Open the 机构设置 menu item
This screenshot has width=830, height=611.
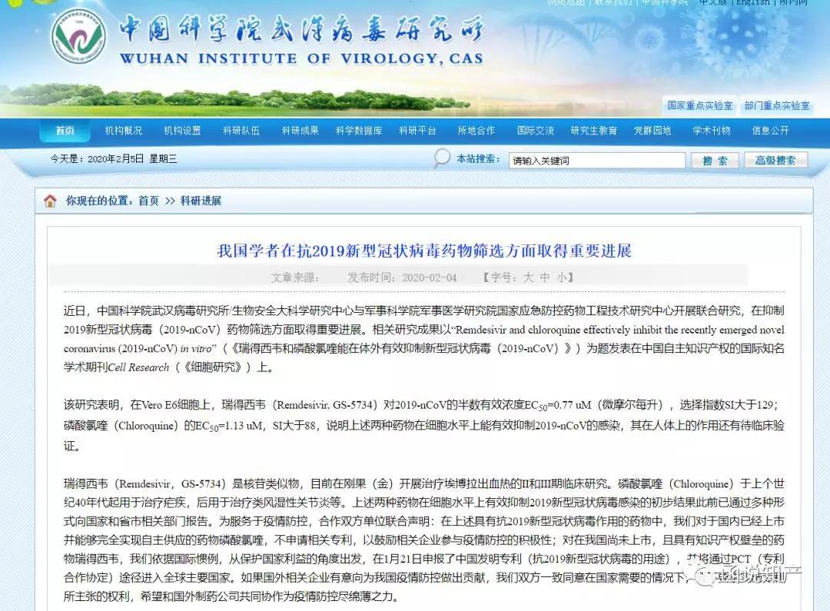coord(183,130)
